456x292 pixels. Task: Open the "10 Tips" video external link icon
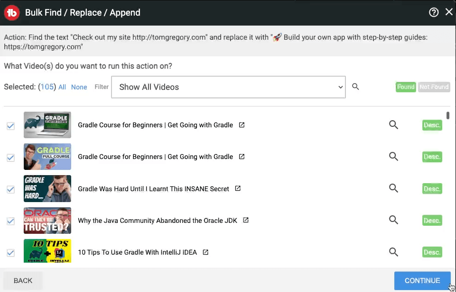coord(205,252)
